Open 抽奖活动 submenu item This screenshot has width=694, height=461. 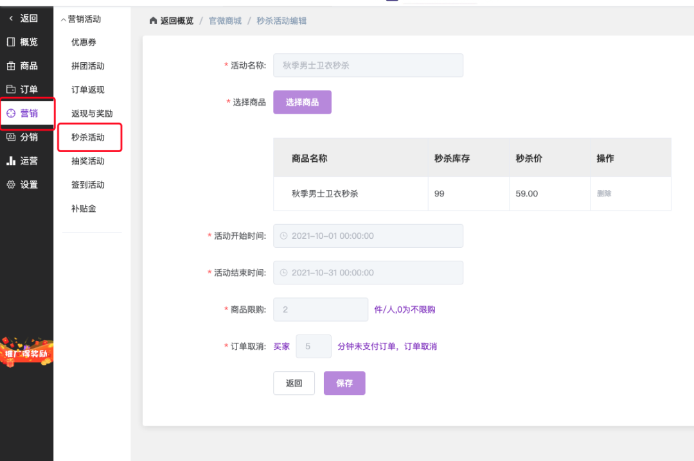pos(88,161)
